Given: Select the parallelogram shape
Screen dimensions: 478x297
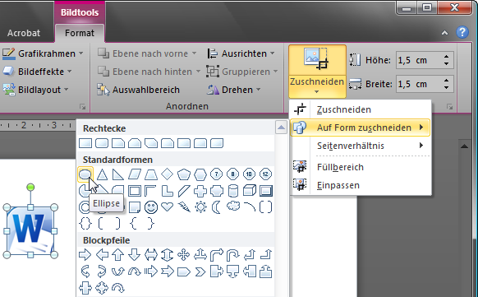Looking at the screenshot, I should pos(135,174).
